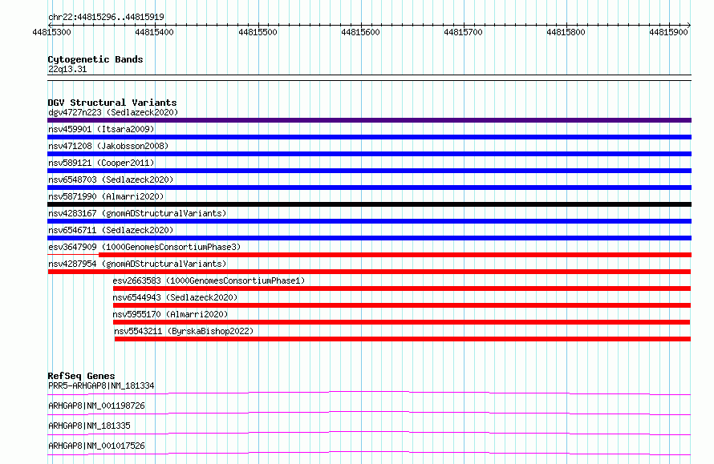
Task: Open nsv6548703 (Sedlazeck2020) label
Action: [x=111, y=180]
